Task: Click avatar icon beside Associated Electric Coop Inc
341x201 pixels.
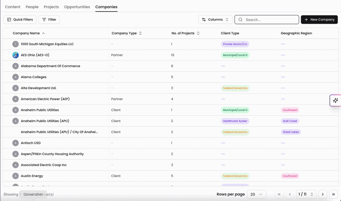Action: pos(15,165)
